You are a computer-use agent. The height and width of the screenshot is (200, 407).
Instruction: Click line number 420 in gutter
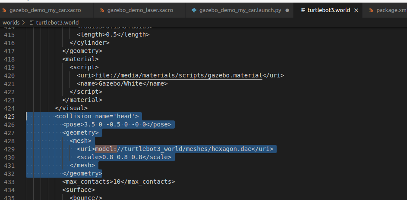pyautogui.click(x=9, y=76)
